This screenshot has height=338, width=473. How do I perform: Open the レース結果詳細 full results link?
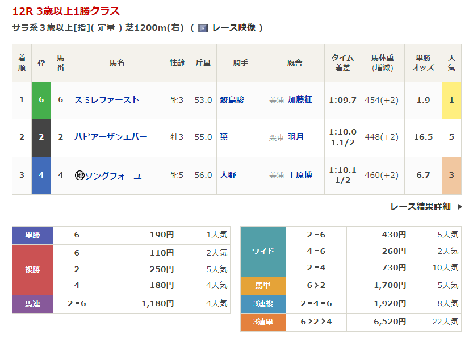420,207
